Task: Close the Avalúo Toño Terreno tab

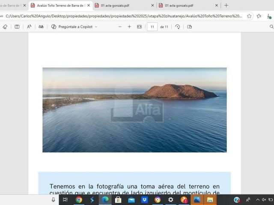Action: 89,6
